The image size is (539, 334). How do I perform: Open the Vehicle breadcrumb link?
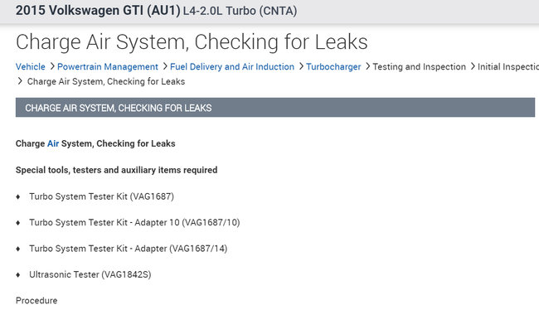(31, 67)
